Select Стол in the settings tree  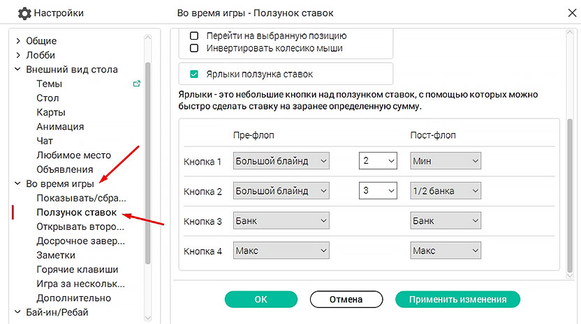click(47, 98)
